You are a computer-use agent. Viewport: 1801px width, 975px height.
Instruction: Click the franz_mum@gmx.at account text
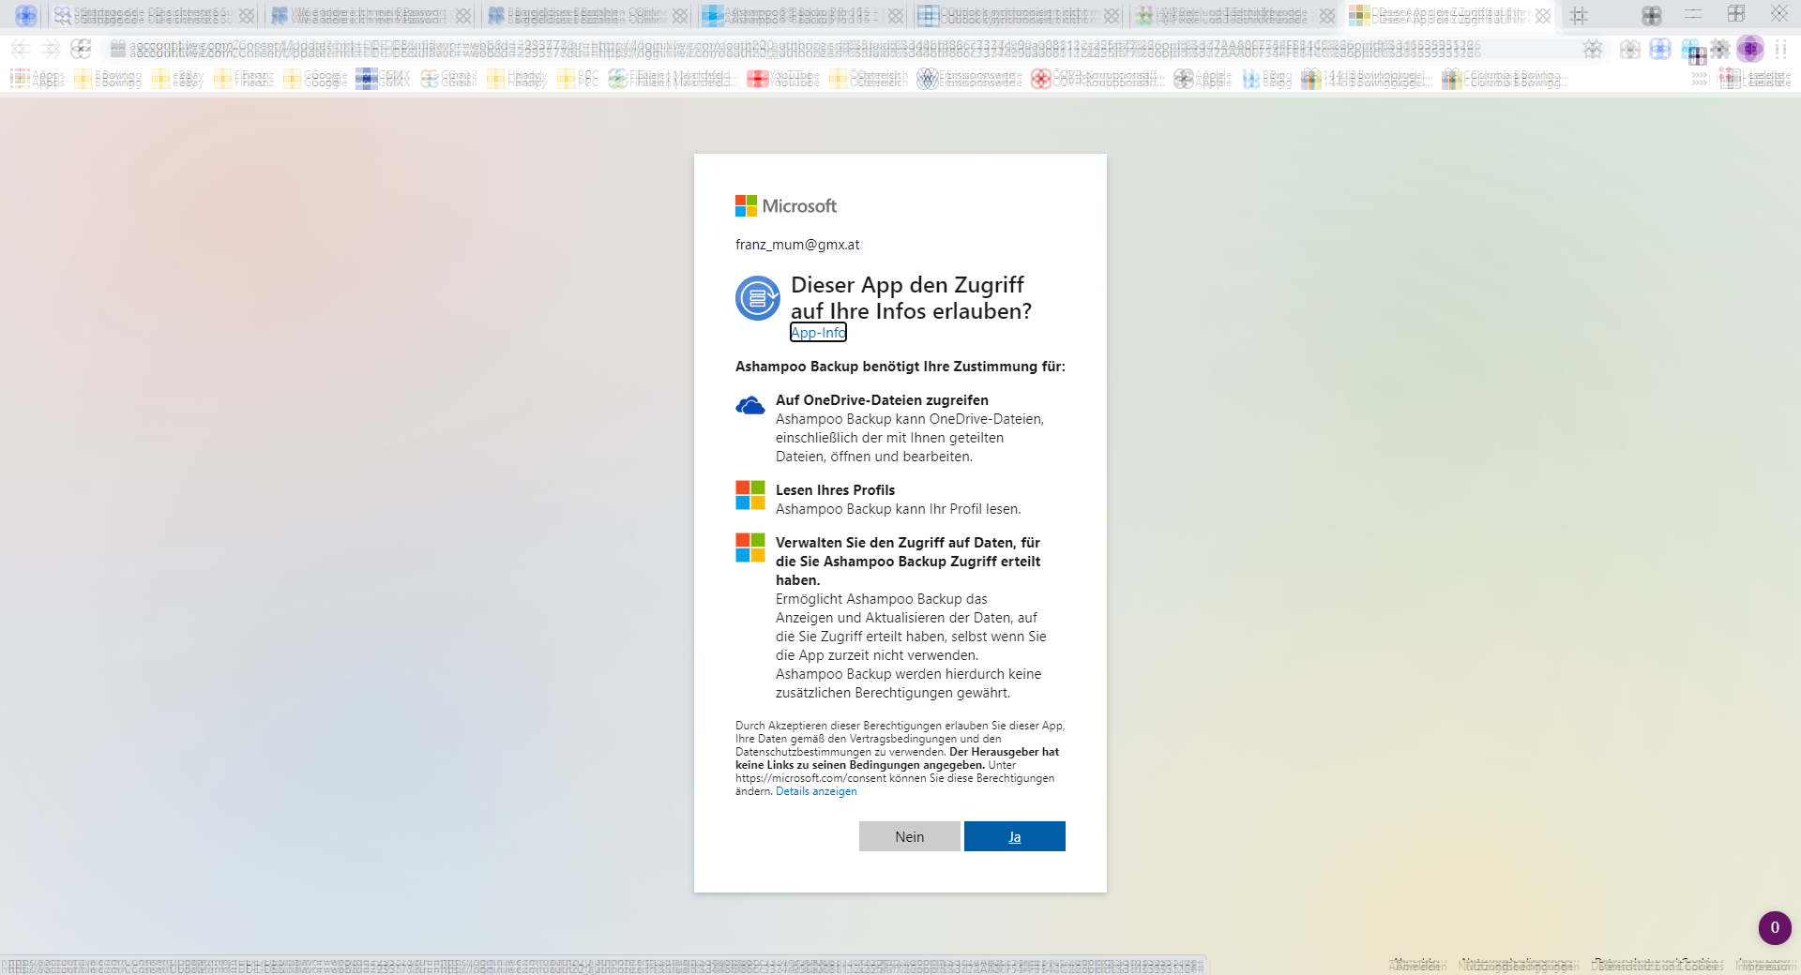click(797, 245)
